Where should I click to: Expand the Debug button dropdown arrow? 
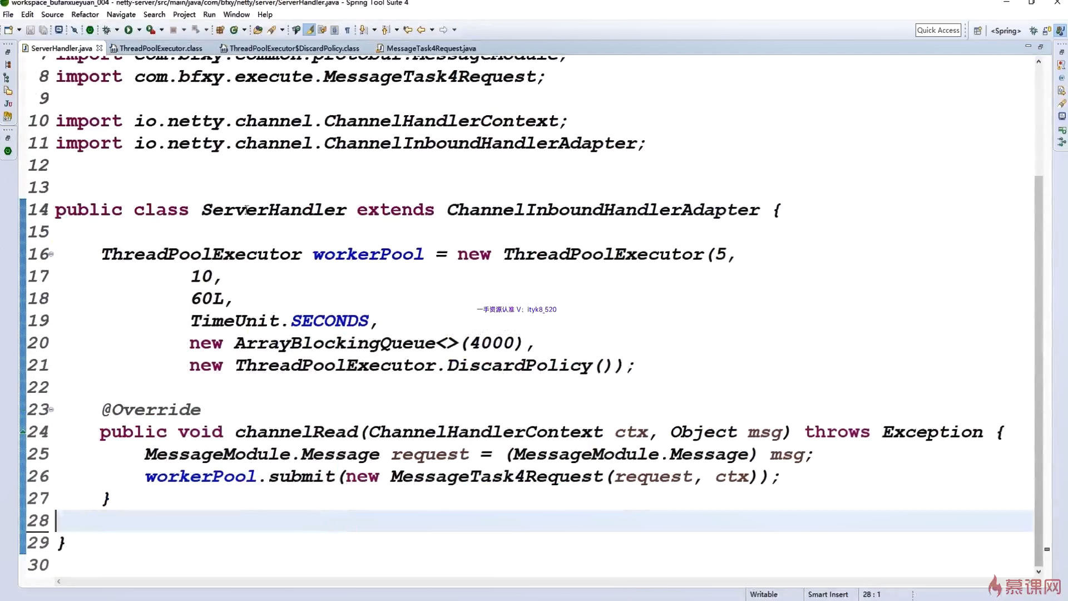click(117, 30)
